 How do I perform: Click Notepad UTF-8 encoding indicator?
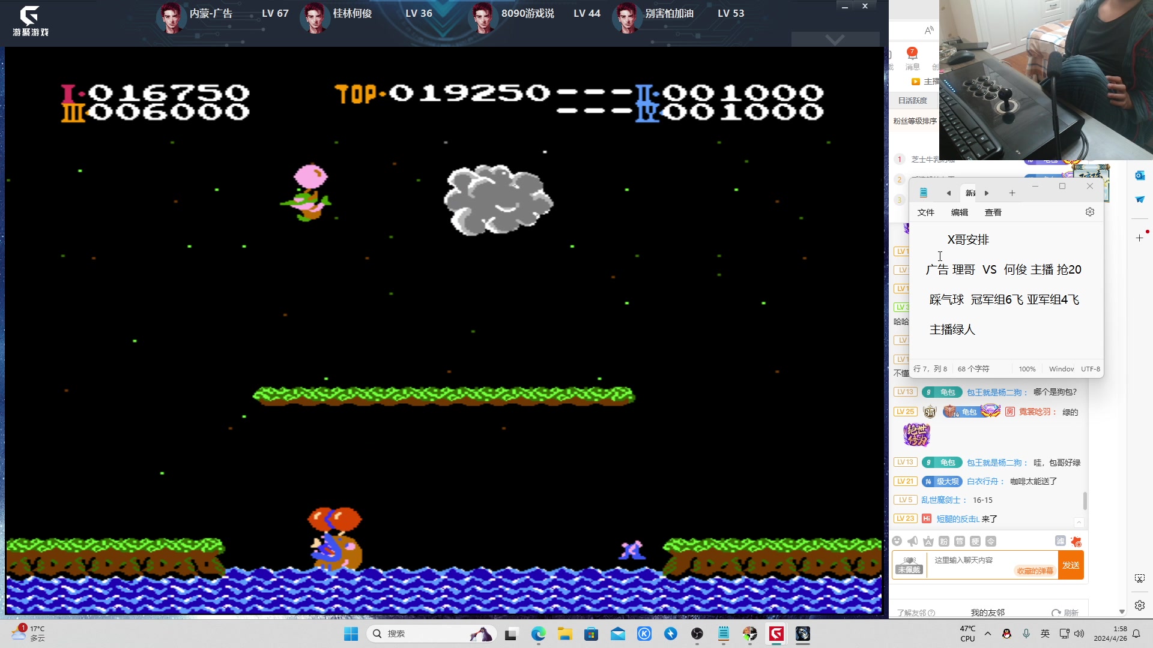pos(1091,369)
